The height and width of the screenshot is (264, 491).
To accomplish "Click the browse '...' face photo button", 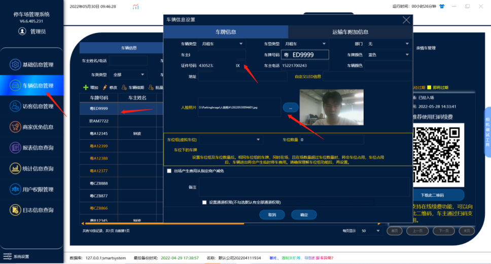I will tap(290, 107).
